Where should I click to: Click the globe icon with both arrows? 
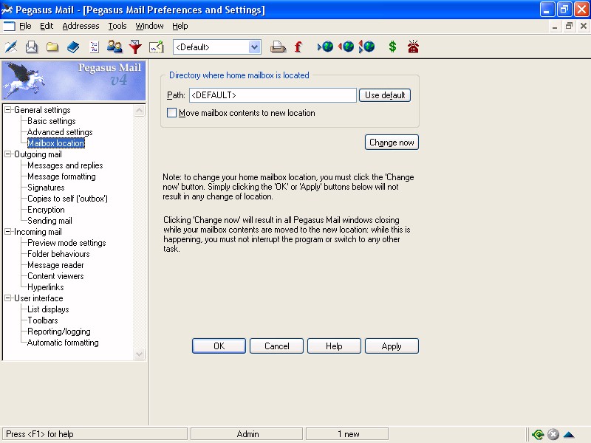(x=366, y=47)
